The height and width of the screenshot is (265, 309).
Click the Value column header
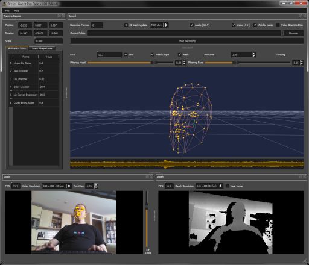click(49, 57)
